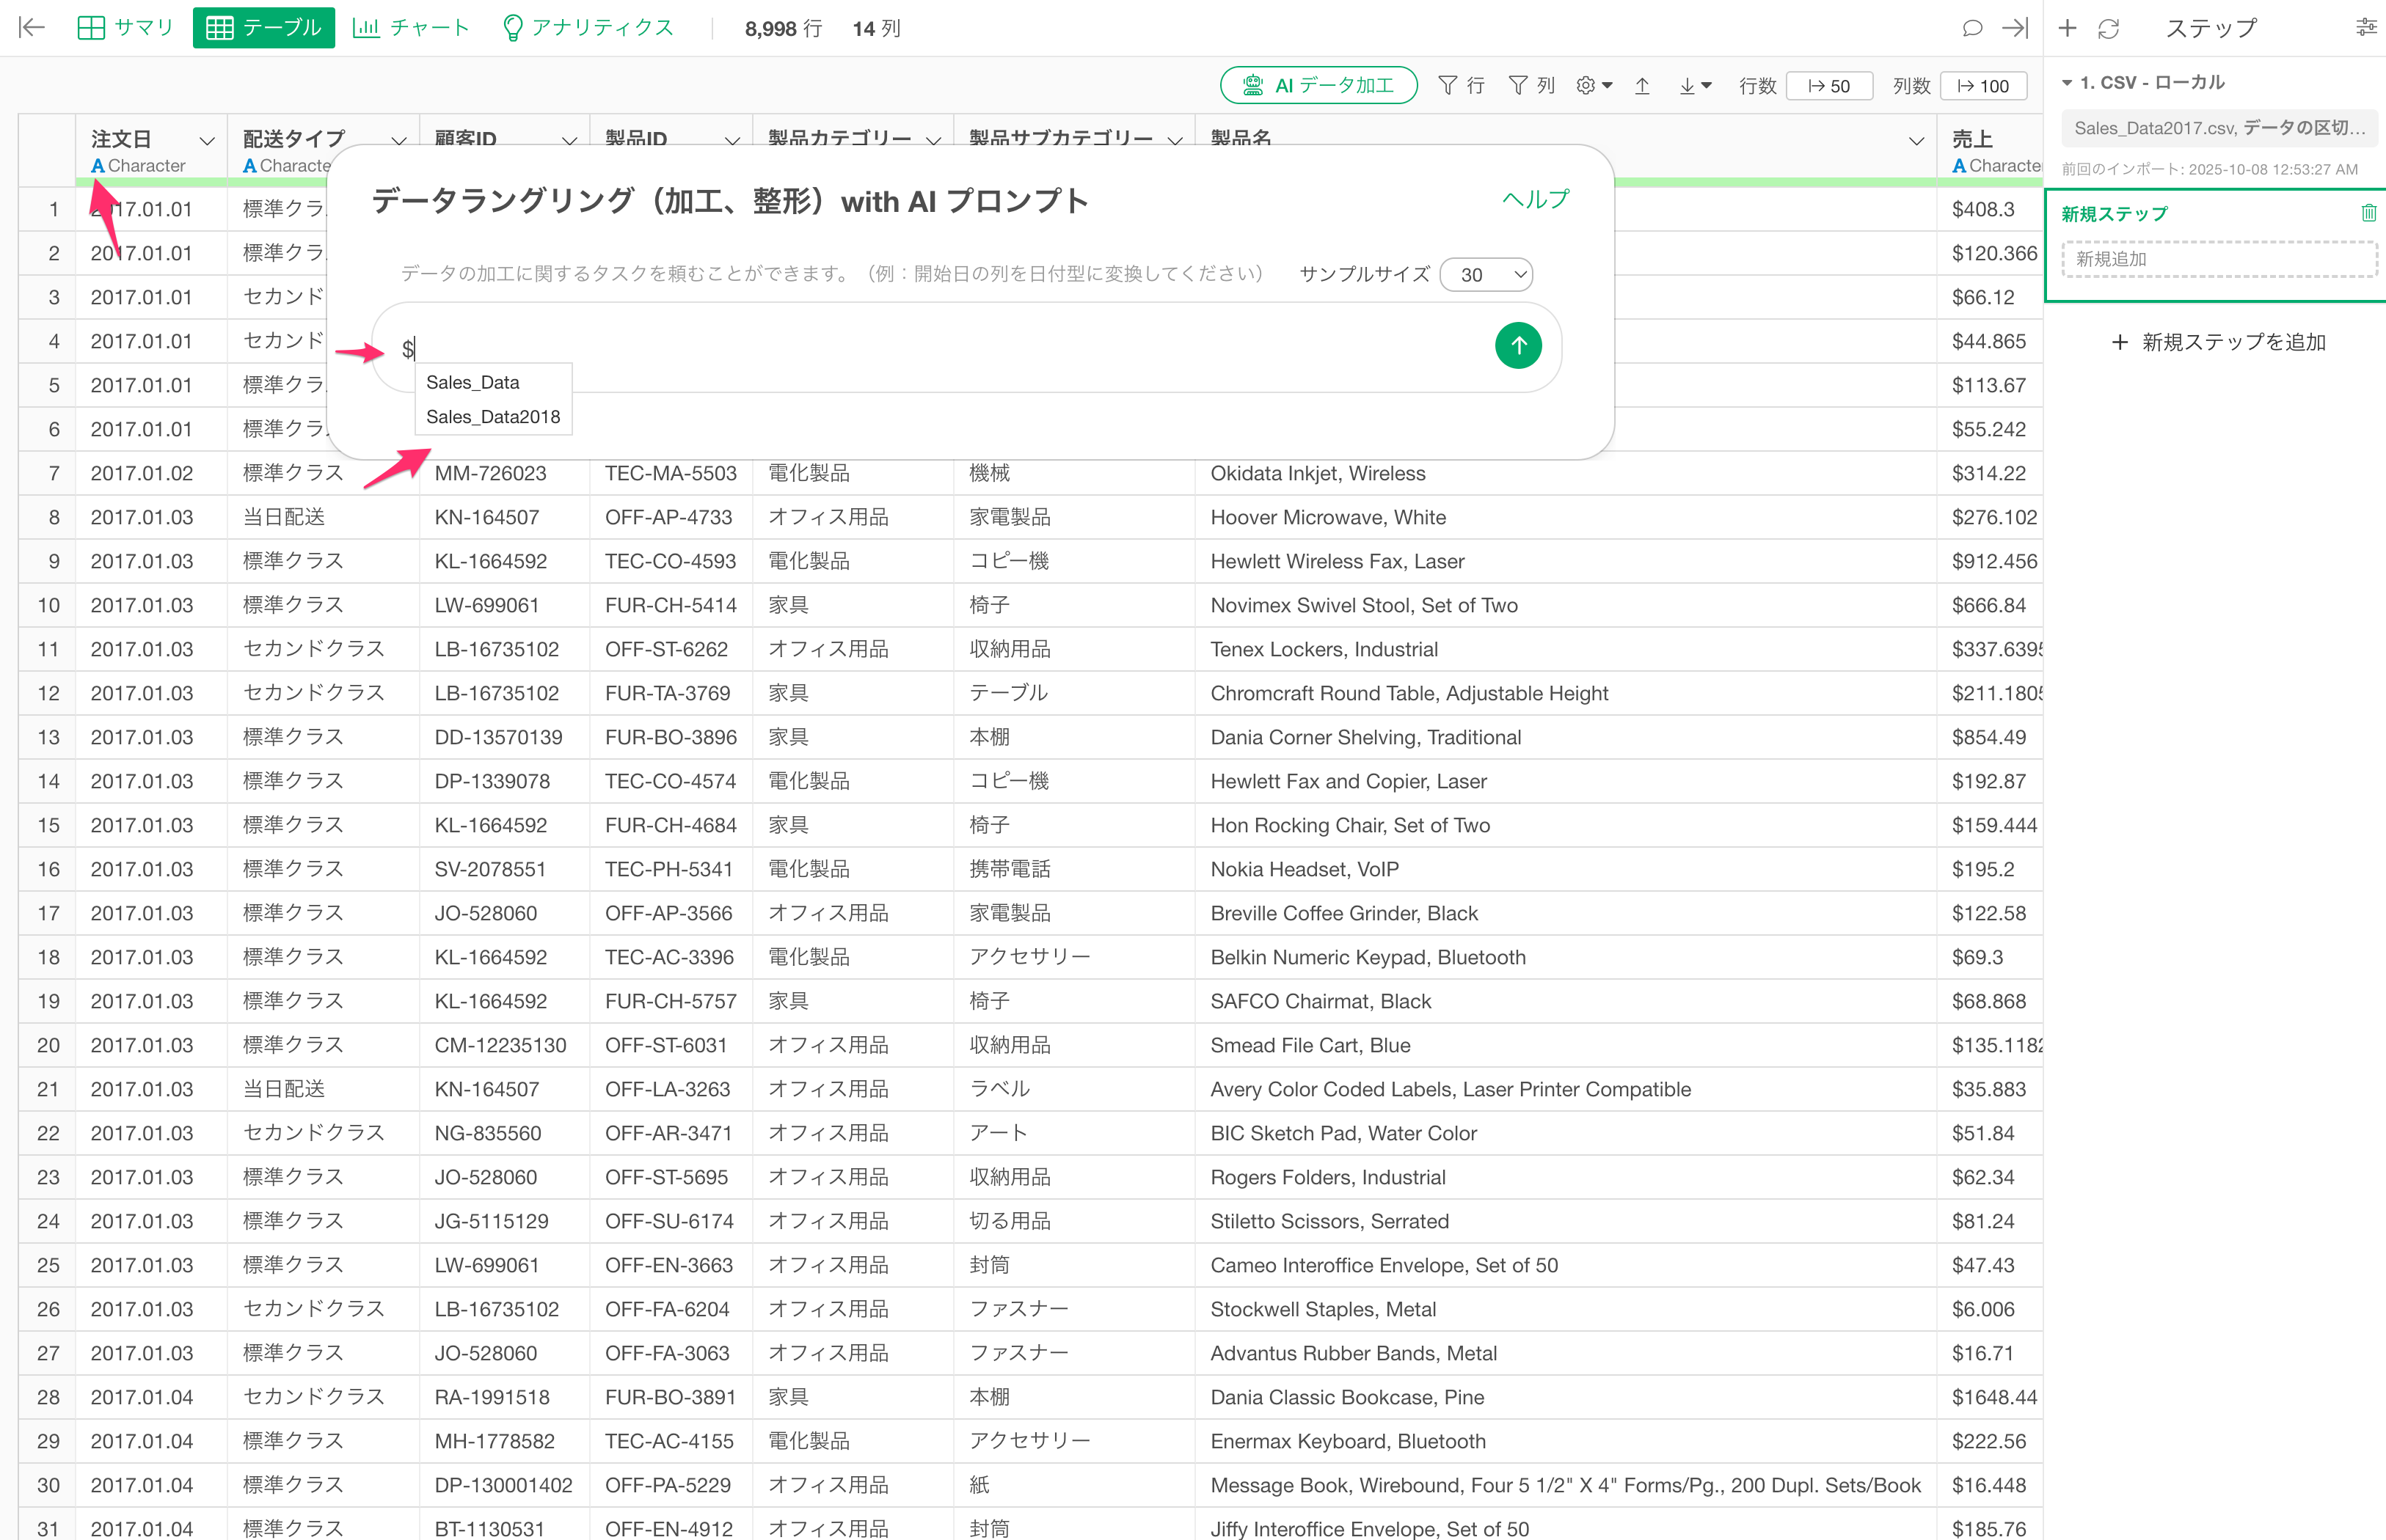Screen dimensions: 2386x1540
Task: Click the AI prompt text input field
Action: (941, 348)
